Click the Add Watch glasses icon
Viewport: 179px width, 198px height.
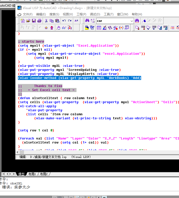64,28
